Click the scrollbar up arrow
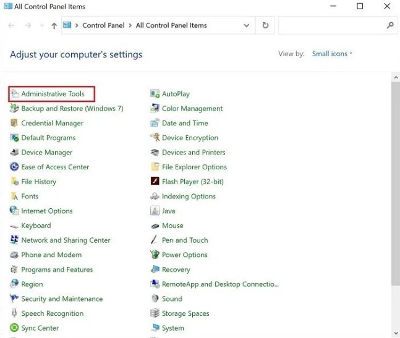This screenshot has width=400, height=338. tap(396, 77)
